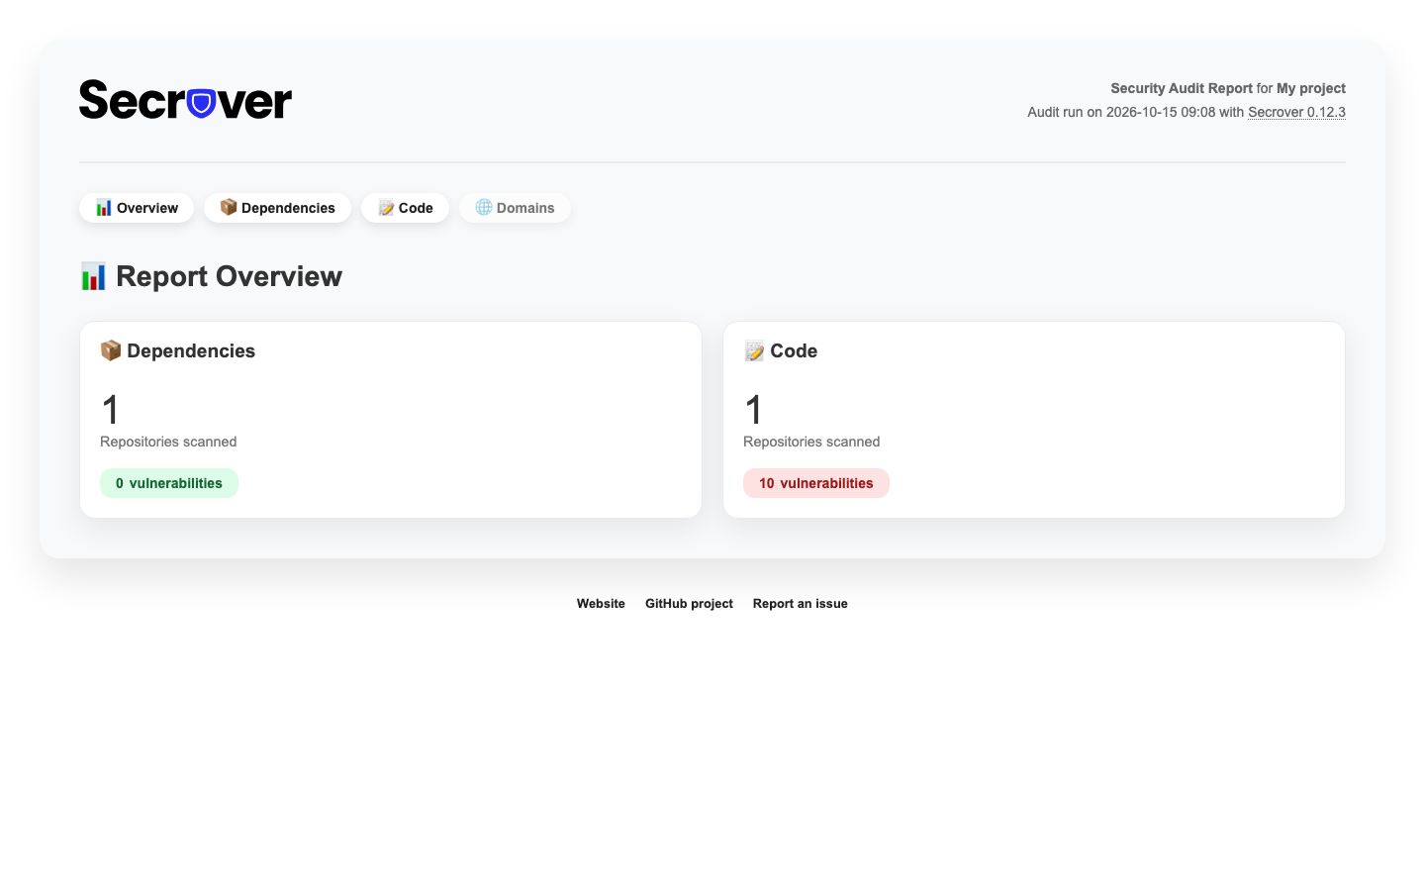Click Report an issue link
The width and height of the screenshot is (1425, 891).
pyautogui.click(x=801, y=604)
